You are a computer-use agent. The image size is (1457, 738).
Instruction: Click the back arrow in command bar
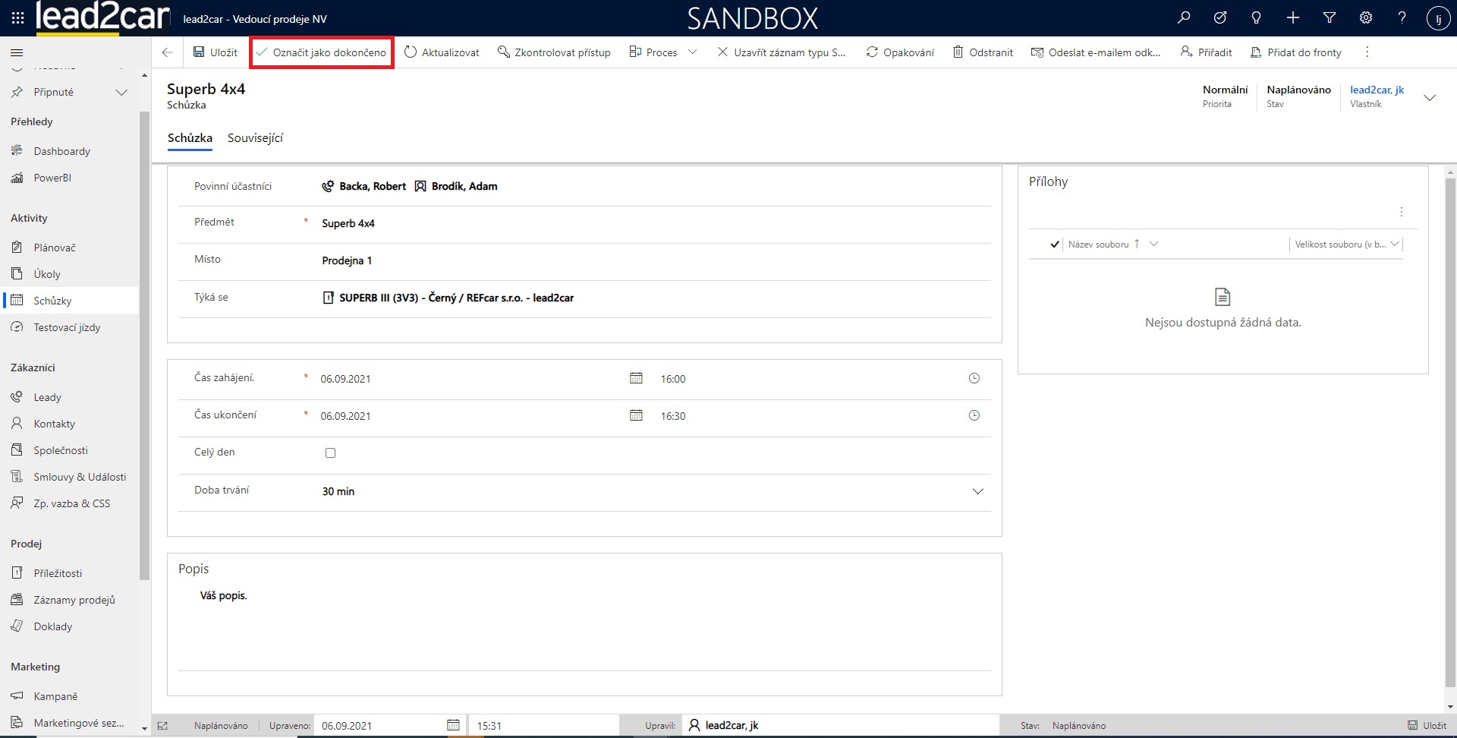coord(168,52)
